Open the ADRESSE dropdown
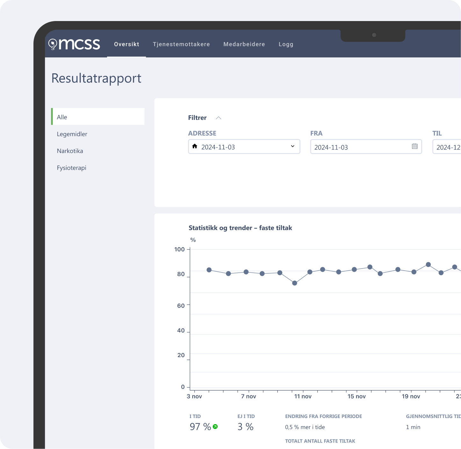This screenshot has width=461, height=449. click(292, 146)
